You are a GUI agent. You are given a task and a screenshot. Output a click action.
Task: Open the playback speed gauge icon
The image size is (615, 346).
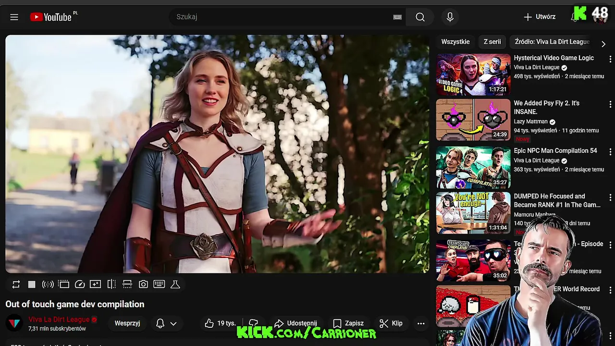[80, 284]
